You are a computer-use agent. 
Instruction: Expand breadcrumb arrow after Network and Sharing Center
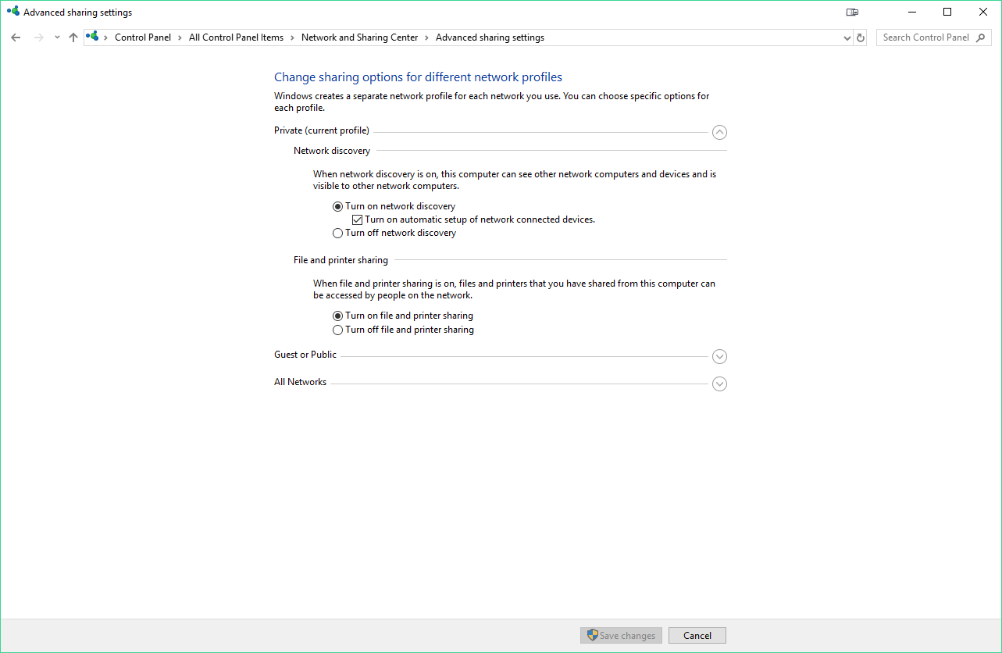427,37
